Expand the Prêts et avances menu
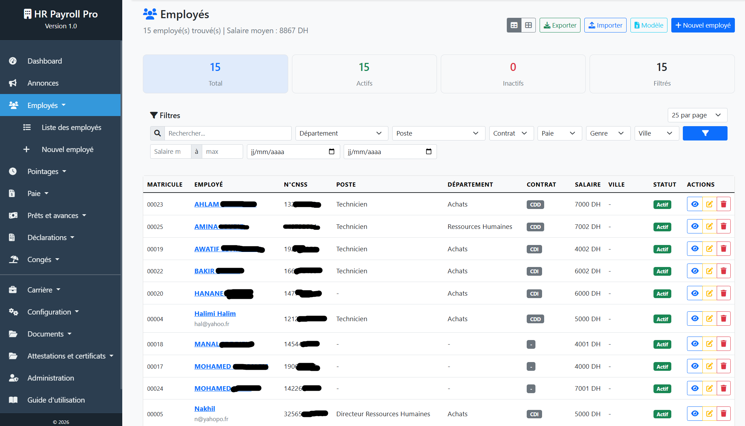The height and width of the screenshot is (426, 745). [60, 215]
